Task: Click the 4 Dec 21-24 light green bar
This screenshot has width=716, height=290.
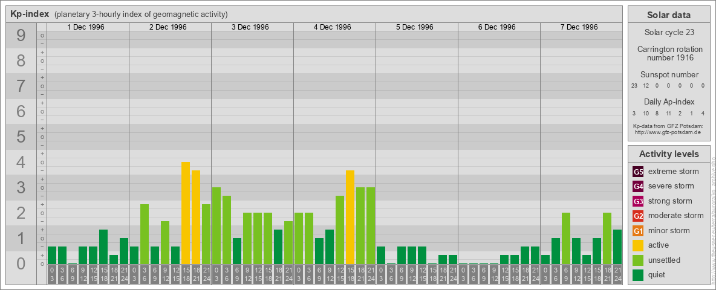Action: click(x=371, y=226)
